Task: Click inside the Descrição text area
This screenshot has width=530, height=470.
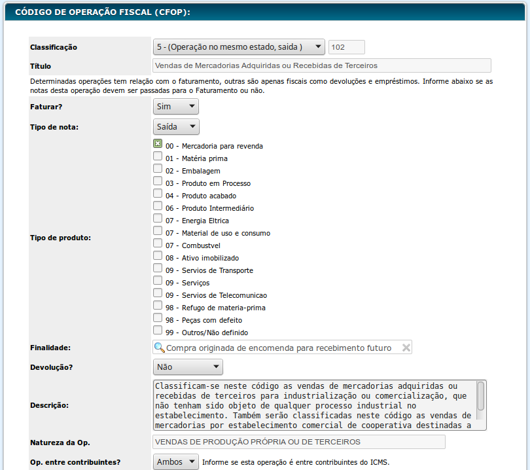Action: [x=314, y=405]
